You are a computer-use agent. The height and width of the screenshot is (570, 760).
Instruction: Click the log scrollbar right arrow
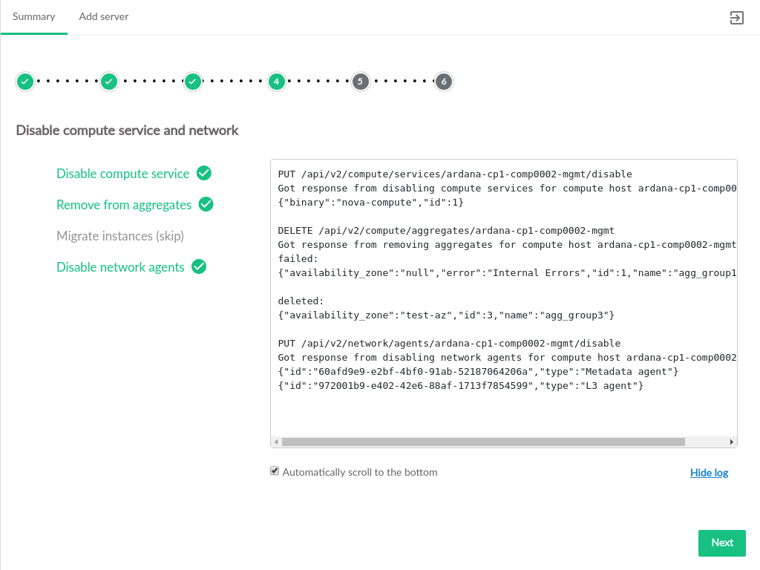(733, 442)
